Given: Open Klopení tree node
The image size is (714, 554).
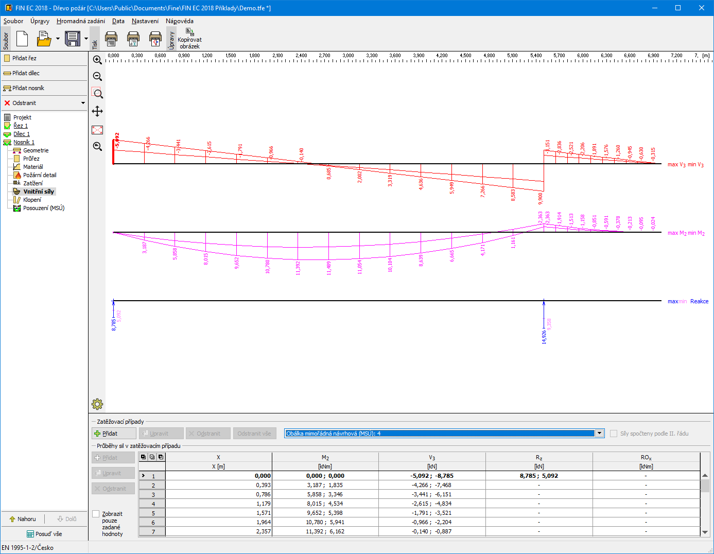Looking at the screenshot, I should (x=32, y=200).
